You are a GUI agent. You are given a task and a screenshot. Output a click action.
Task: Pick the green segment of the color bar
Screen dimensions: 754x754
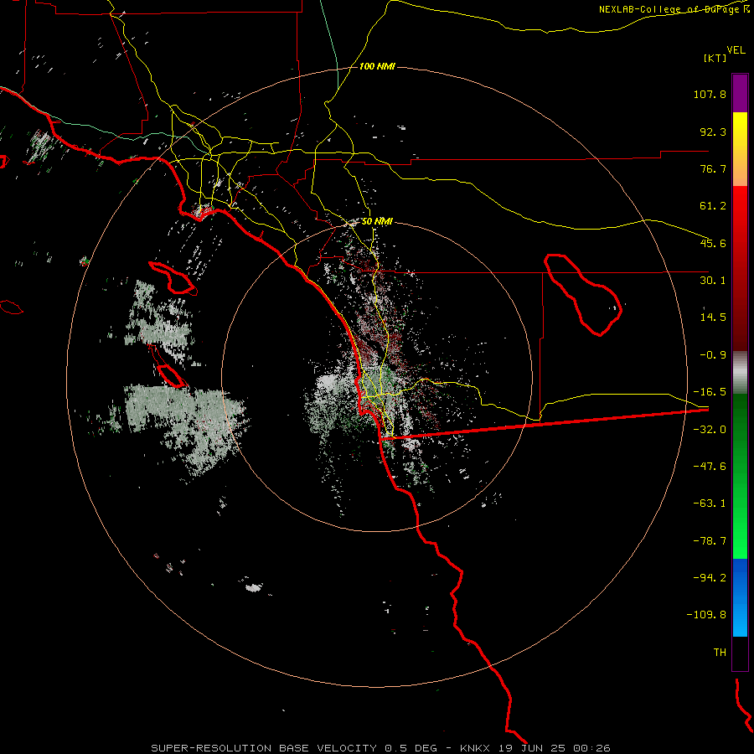point(740,476)
